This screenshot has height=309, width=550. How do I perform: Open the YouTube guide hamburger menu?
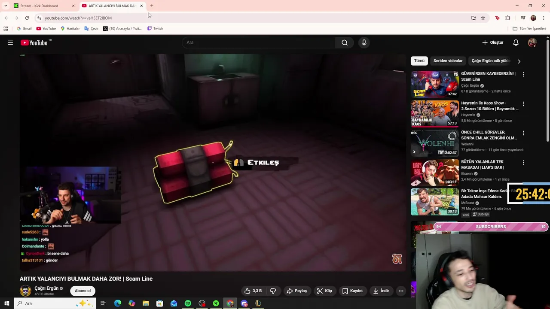[10, 42]
